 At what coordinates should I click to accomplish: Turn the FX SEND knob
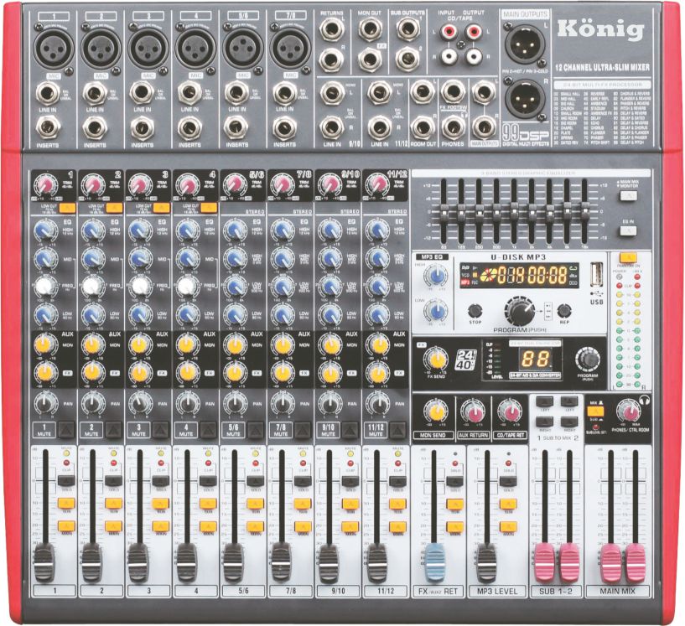435,360
